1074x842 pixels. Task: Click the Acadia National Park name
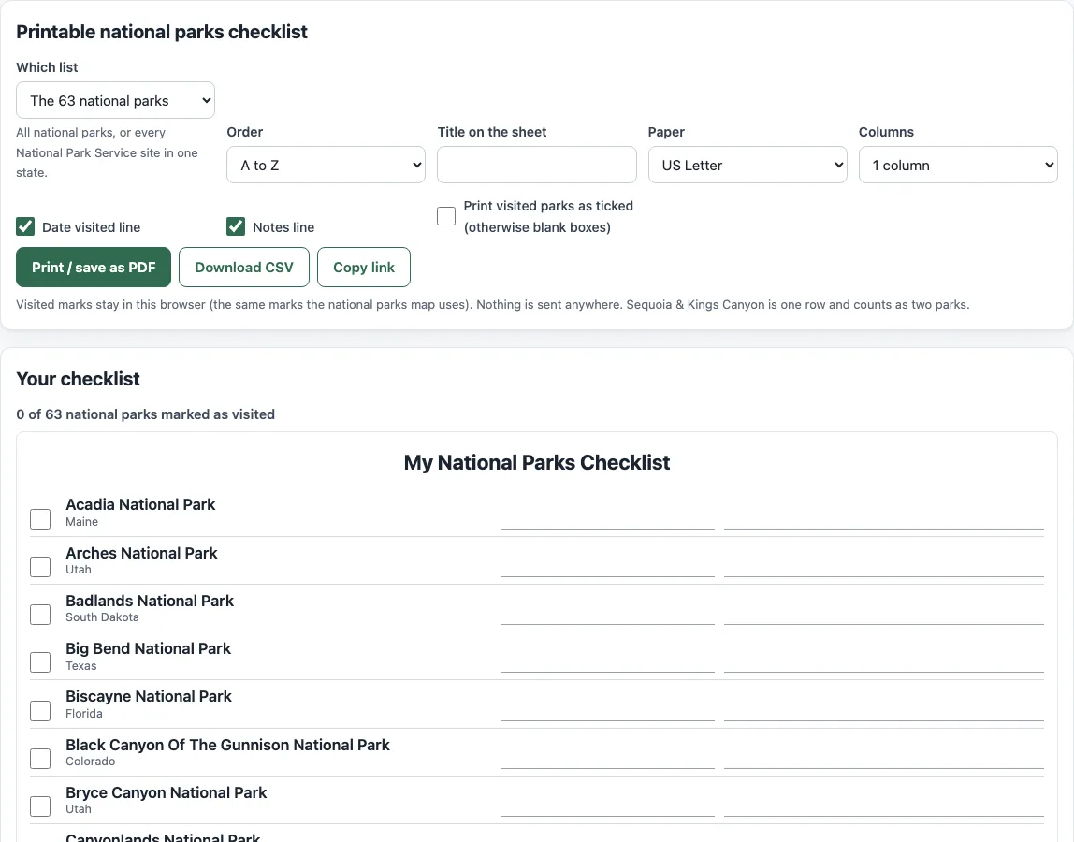pos(140,505)
